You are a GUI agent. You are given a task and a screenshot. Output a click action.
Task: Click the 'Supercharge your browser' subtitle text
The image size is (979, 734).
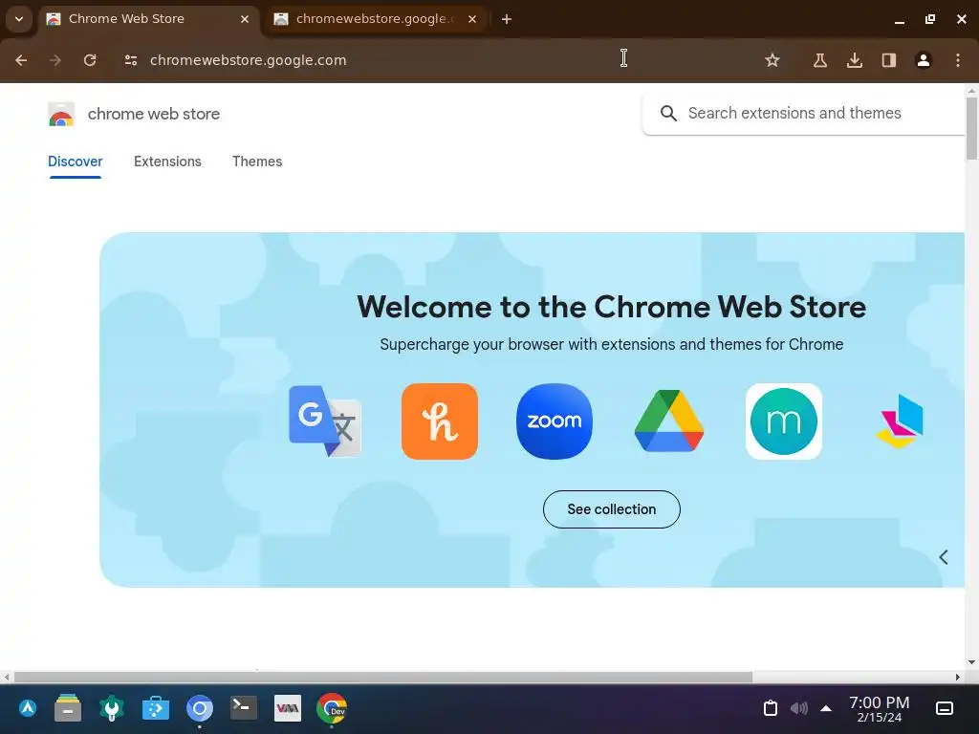[x=611, y=344]
